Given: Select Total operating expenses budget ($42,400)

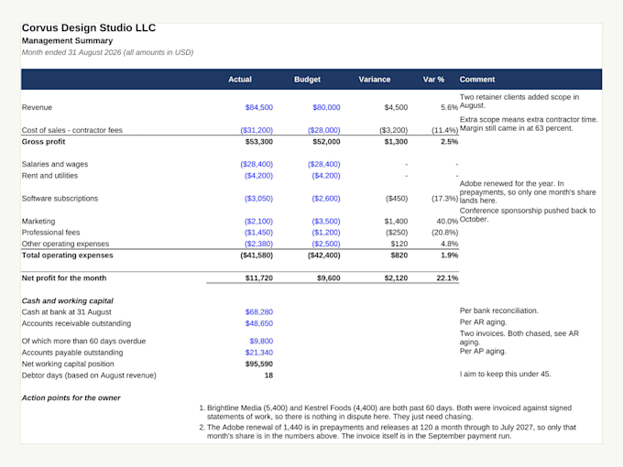Looking at the screenshot, I should (x=323, y=255).
